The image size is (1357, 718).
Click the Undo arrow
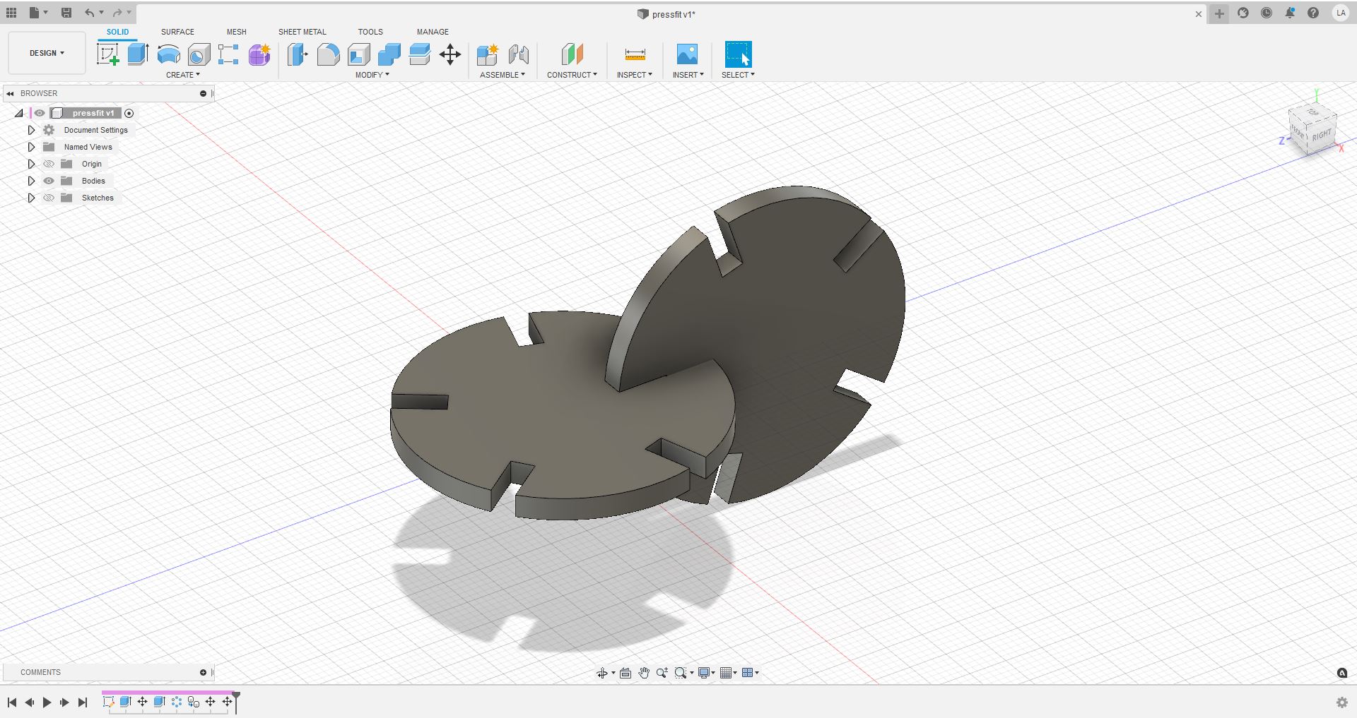[x=89, y=13]
